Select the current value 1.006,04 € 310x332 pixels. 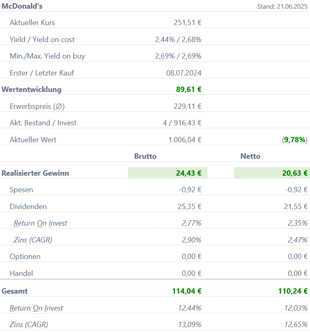[x=185, y=140]
